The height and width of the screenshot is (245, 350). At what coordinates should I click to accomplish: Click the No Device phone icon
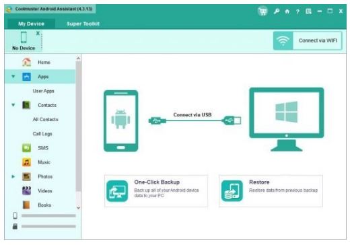pyautogui.click(x=24, y=37)
